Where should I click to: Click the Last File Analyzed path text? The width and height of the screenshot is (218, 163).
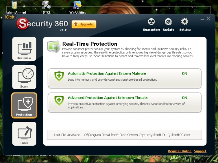137,135
